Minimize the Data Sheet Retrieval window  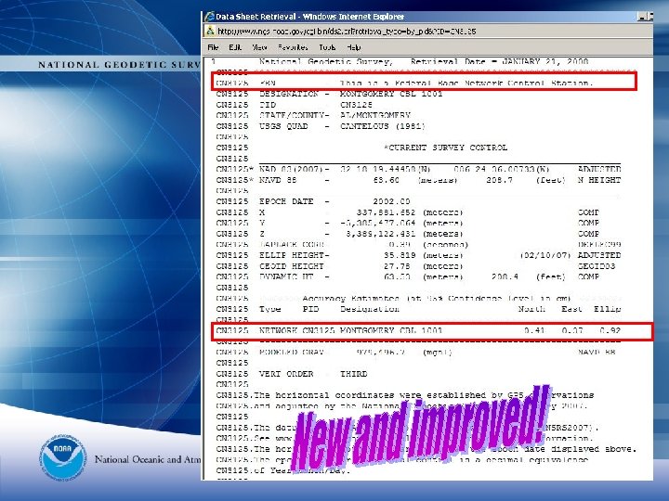(642, 17)
